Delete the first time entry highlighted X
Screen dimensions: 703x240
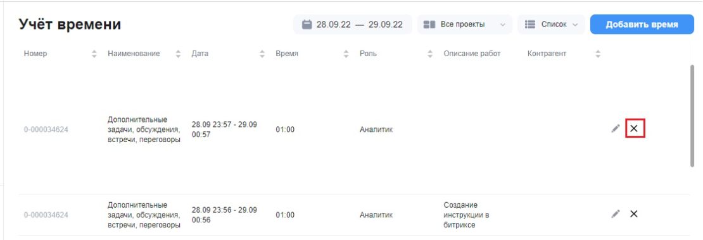(x=634, y=129)
